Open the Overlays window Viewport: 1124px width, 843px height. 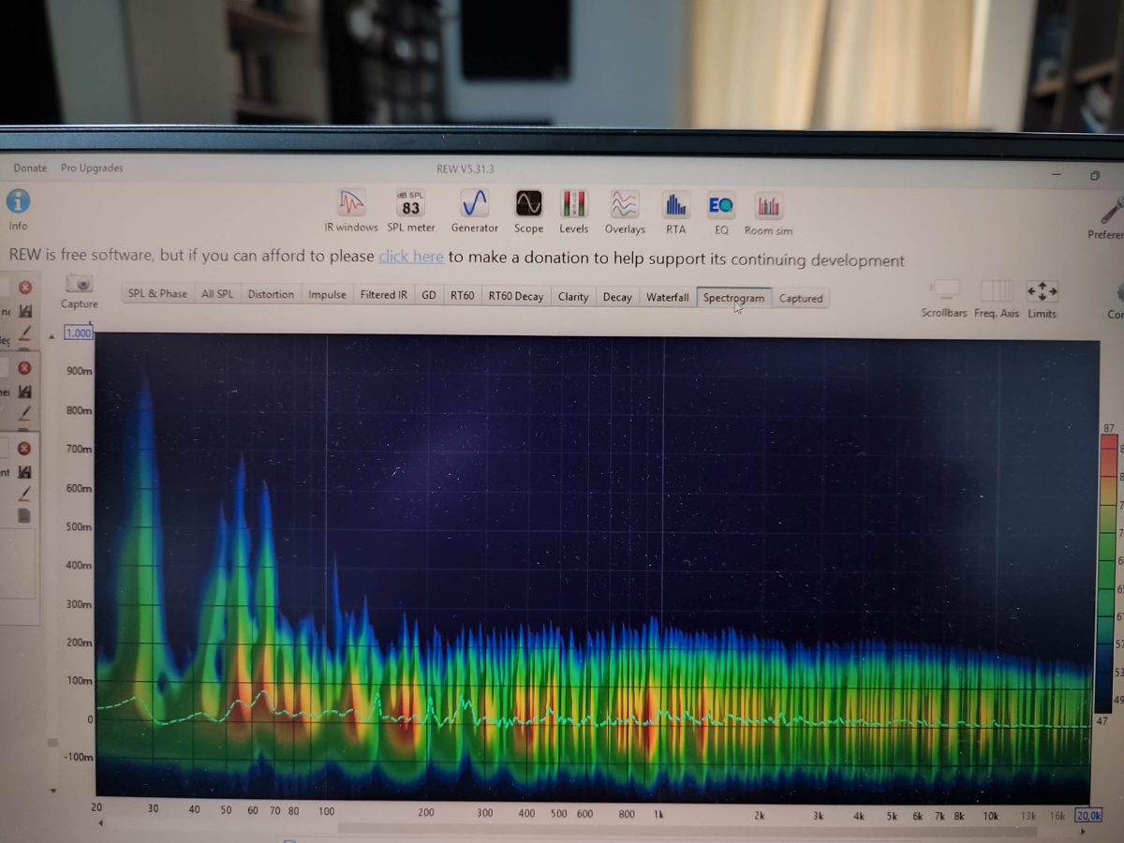(x=625, y=206)
